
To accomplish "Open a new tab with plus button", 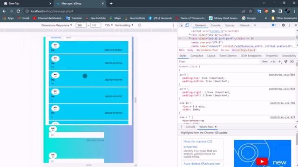I will pyautogui.click(x=111, y=3).
